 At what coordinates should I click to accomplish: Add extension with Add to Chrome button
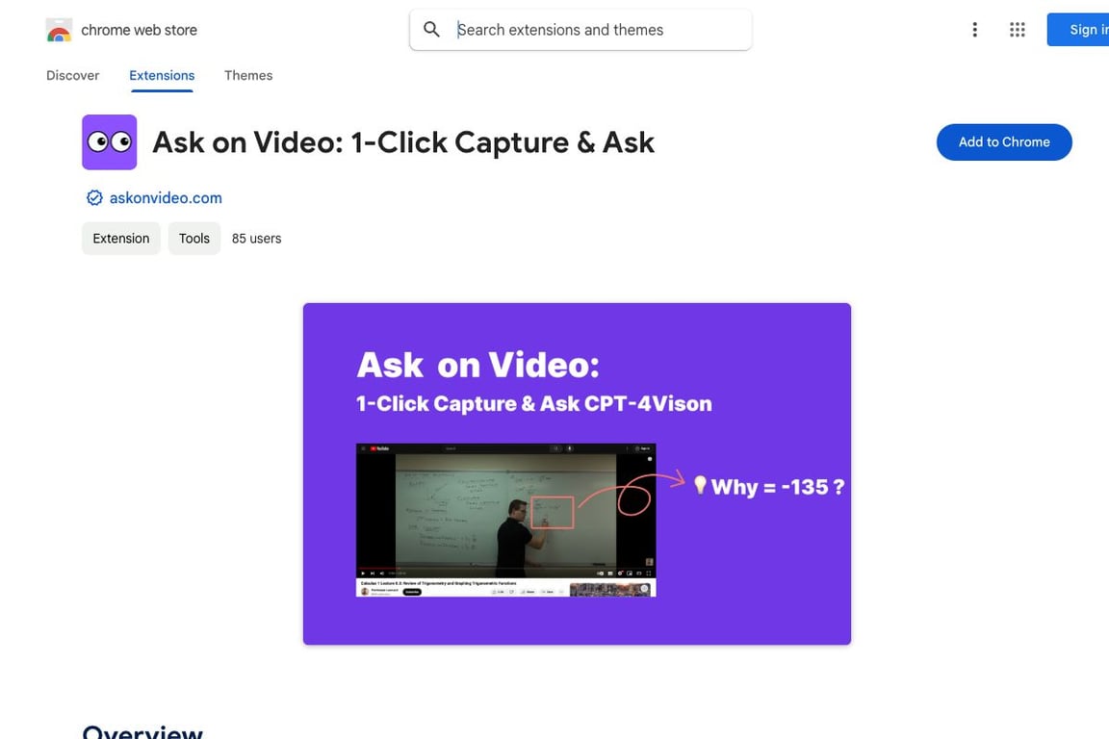1004,142
